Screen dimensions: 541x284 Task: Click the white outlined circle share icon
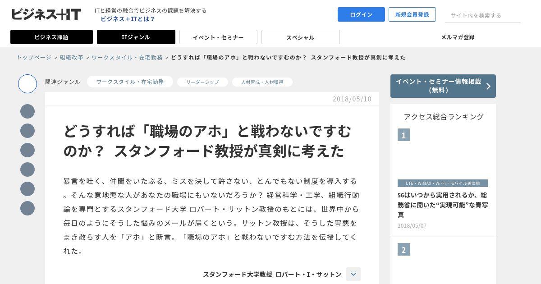pyautogui.click(x=28, y=84)
